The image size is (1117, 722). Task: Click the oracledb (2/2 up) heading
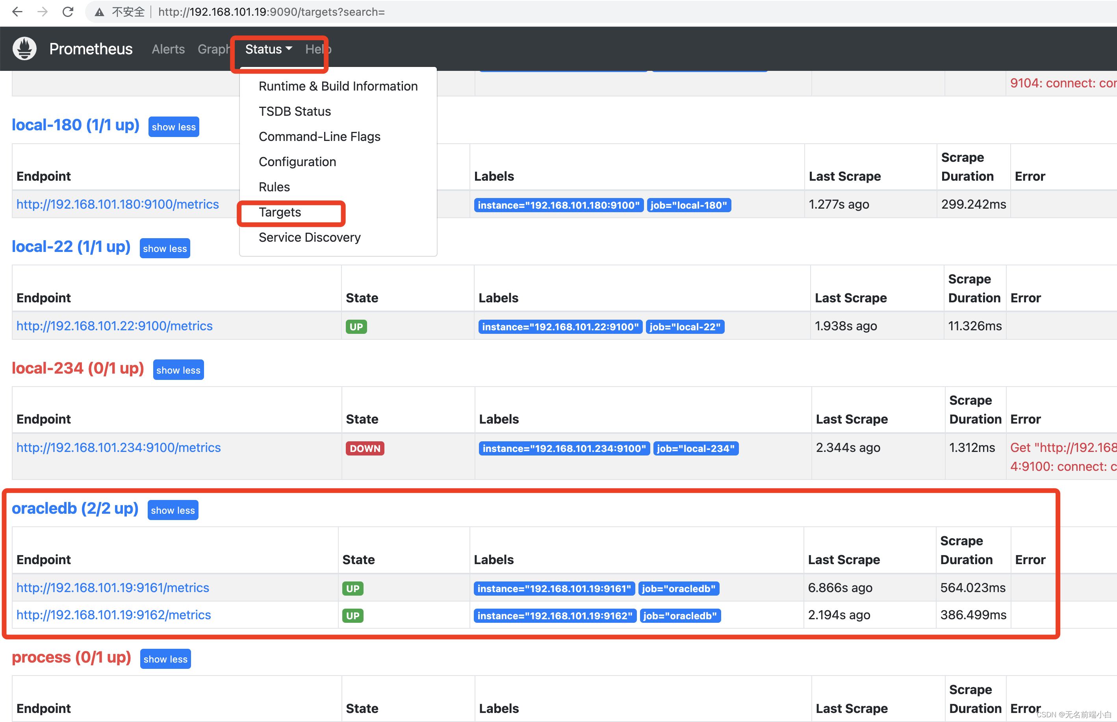tap(74, 508)
